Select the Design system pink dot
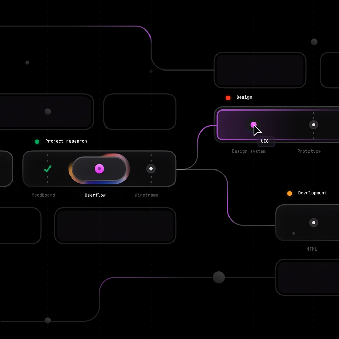Image resolution: width=339 pixels, height=339 pixels. coord(254,124)
